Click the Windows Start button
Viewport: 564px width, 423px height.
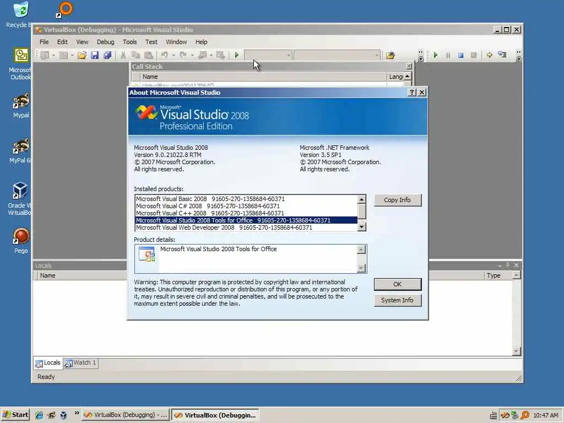(15, 415)
